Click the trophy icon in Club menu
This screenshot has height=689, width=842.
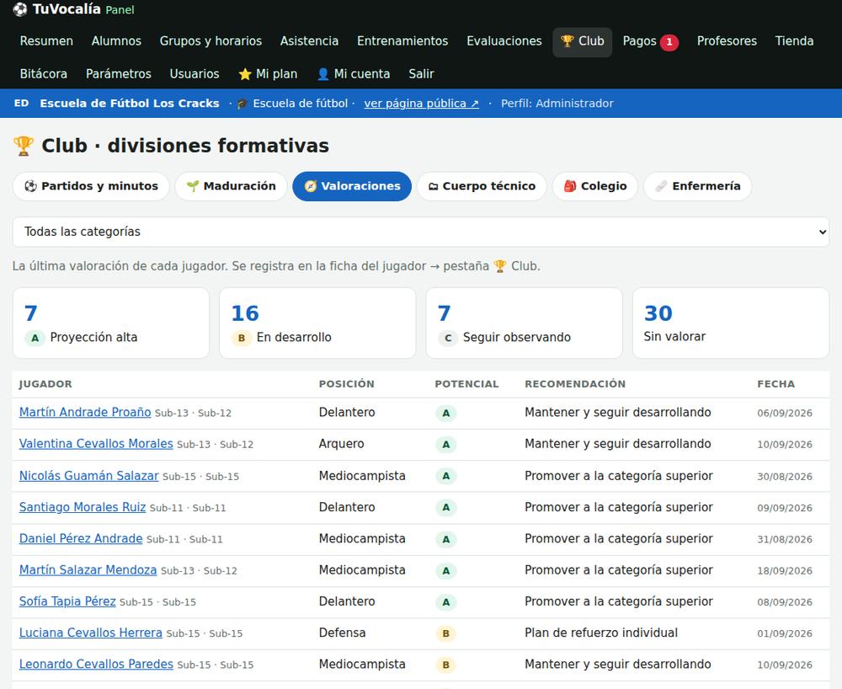(x=567, y=41)
